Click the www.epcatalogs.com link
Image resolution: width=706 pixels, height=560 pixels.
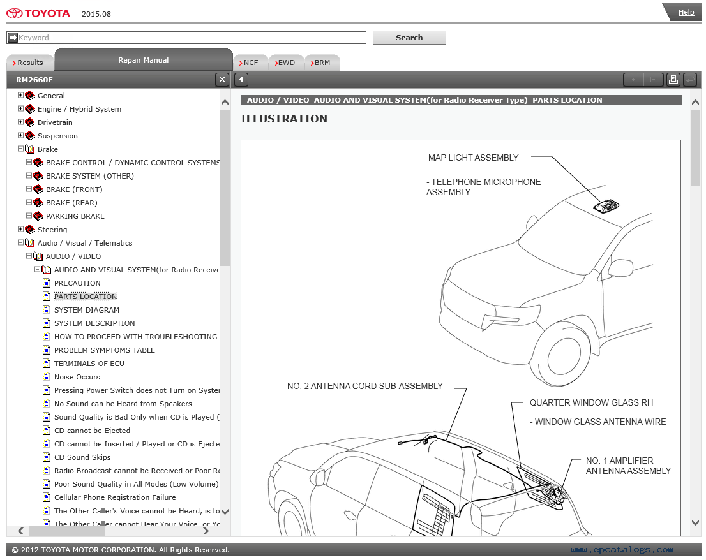point(622,549)
